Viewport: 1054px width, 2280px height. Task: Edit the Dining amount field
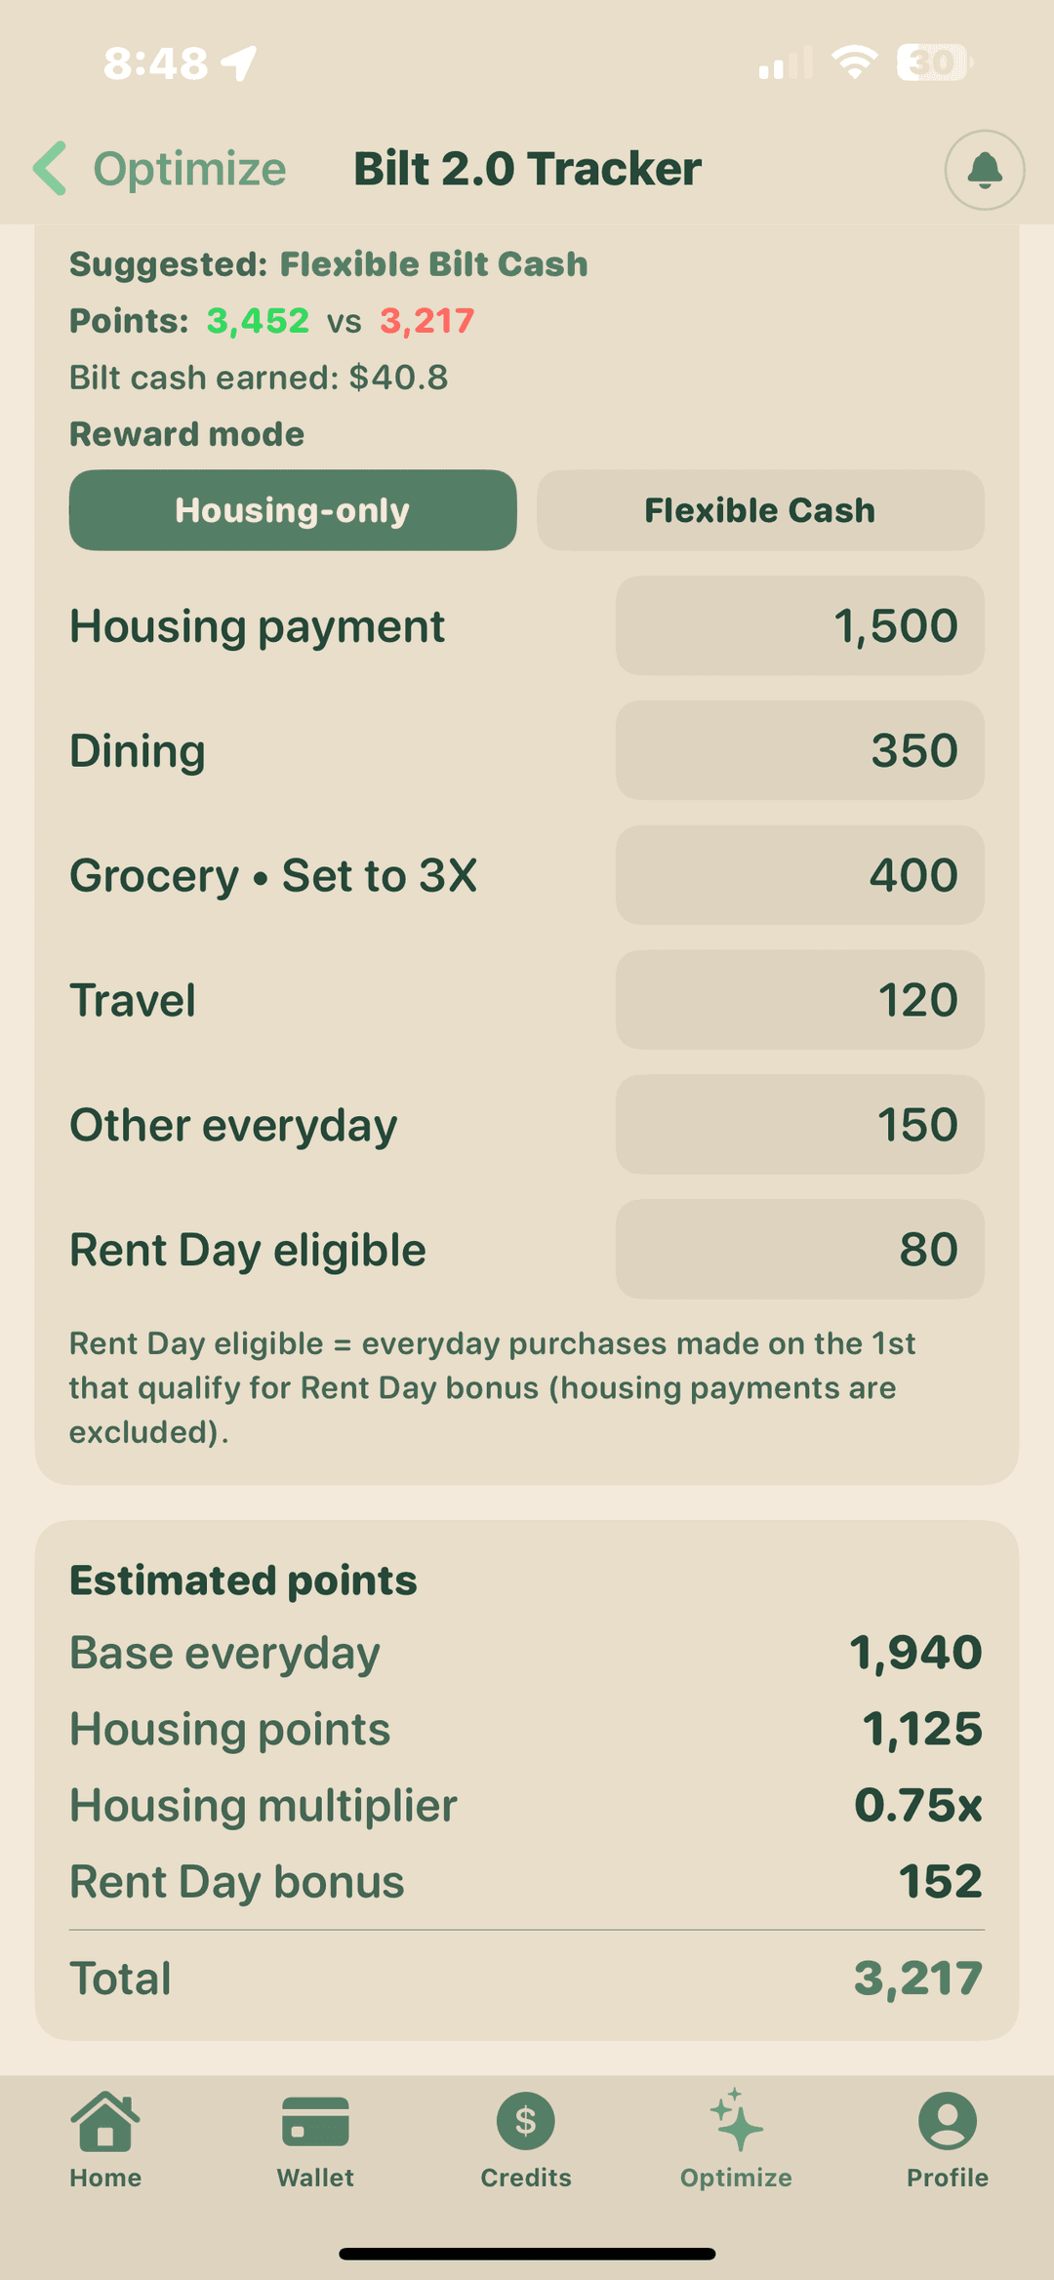(799, 750)
